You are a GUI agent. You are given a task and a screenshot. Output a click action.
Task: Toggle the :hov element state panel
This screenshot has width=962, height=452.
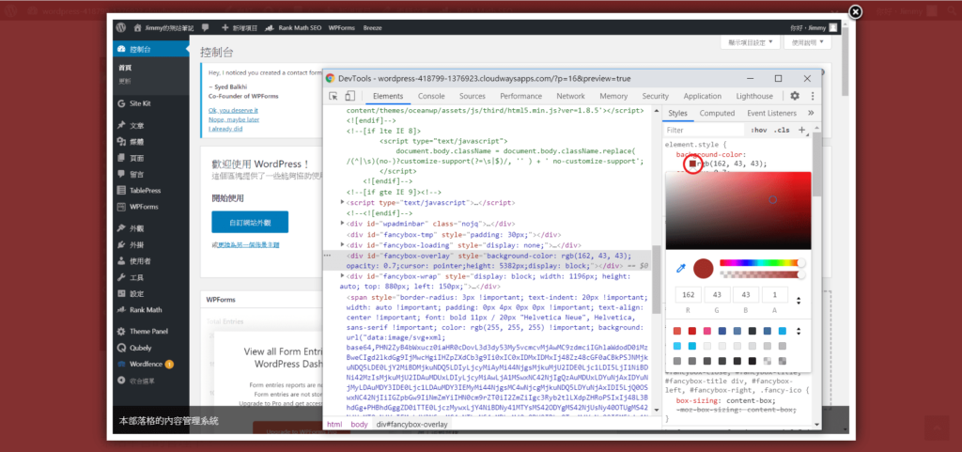[759, 130]
